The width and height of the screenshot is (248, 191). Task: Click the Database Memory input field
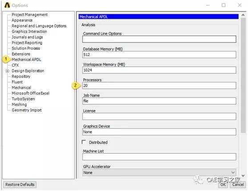159,55
